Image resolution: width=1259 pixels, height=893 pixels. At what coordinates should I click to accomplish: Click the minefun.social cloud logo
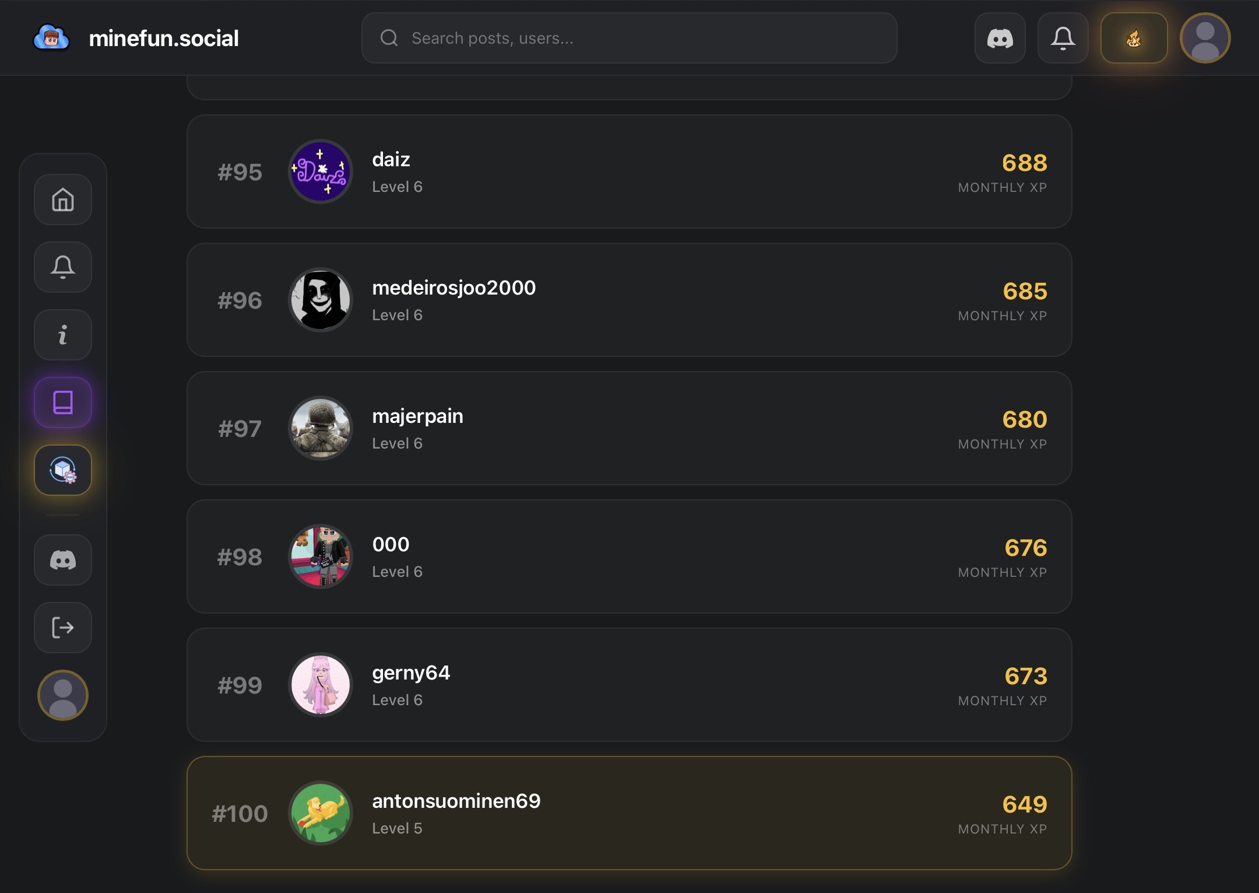(51, 38)
